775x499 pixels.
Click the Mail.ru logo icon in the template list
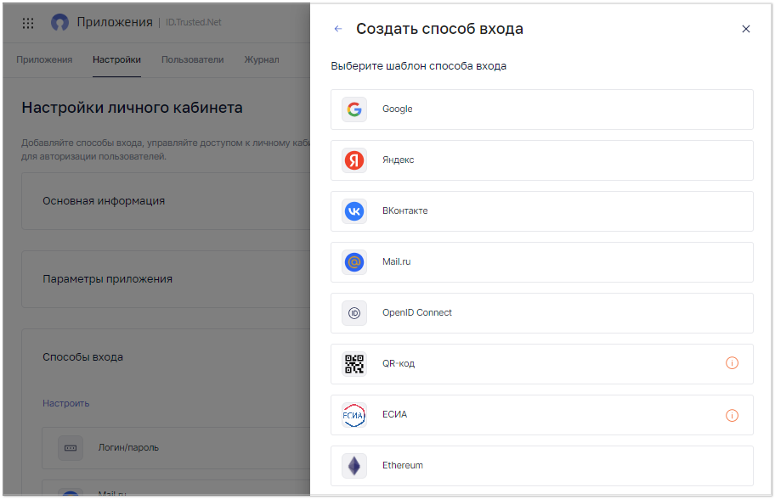click(x=354, y=262)
